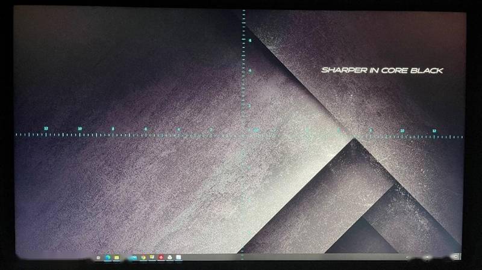Launch Microsoft Edge from the taskbar
The width and height of the screenshot is (482, 270).
coord(108,257)
